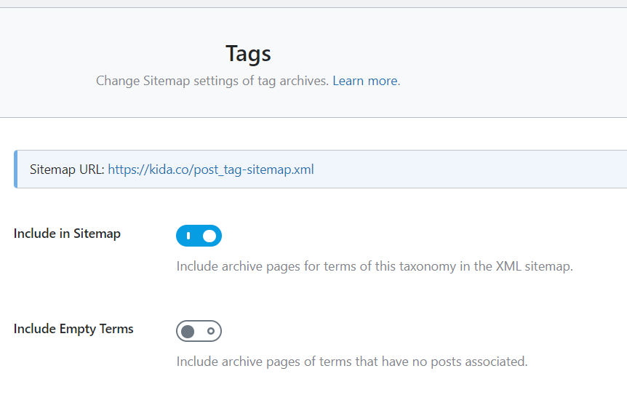Click the gray knob on Include Empty Terms switch
Image resolution: width=627 pixels, height=395 pixels.
[x=188, y=331]
